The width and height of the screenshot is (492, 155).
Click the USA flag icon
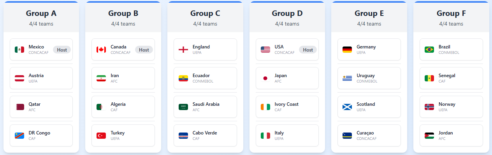[x=265, y=50]
